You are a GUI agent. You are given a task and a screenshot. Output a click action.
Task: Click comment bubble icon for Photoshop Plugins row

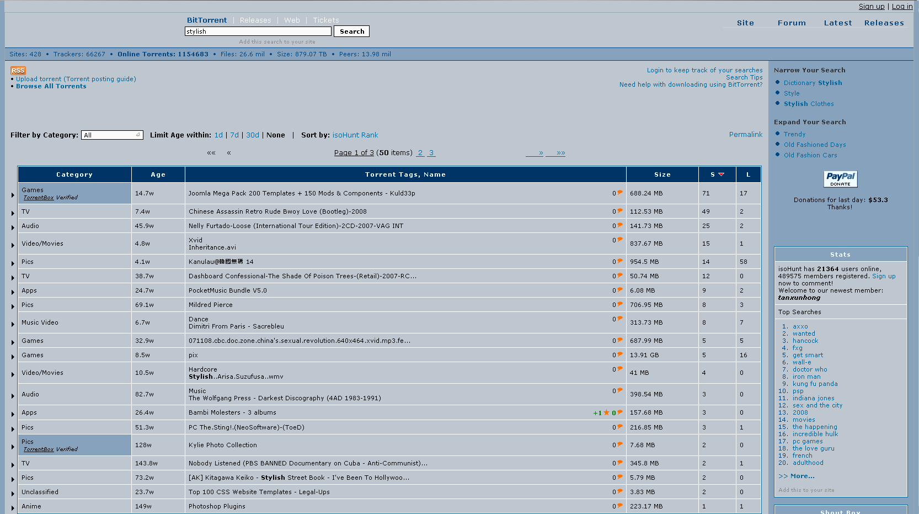point(620,506)
